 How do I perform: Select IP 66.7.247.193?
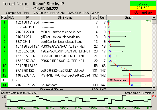[25, 27]
